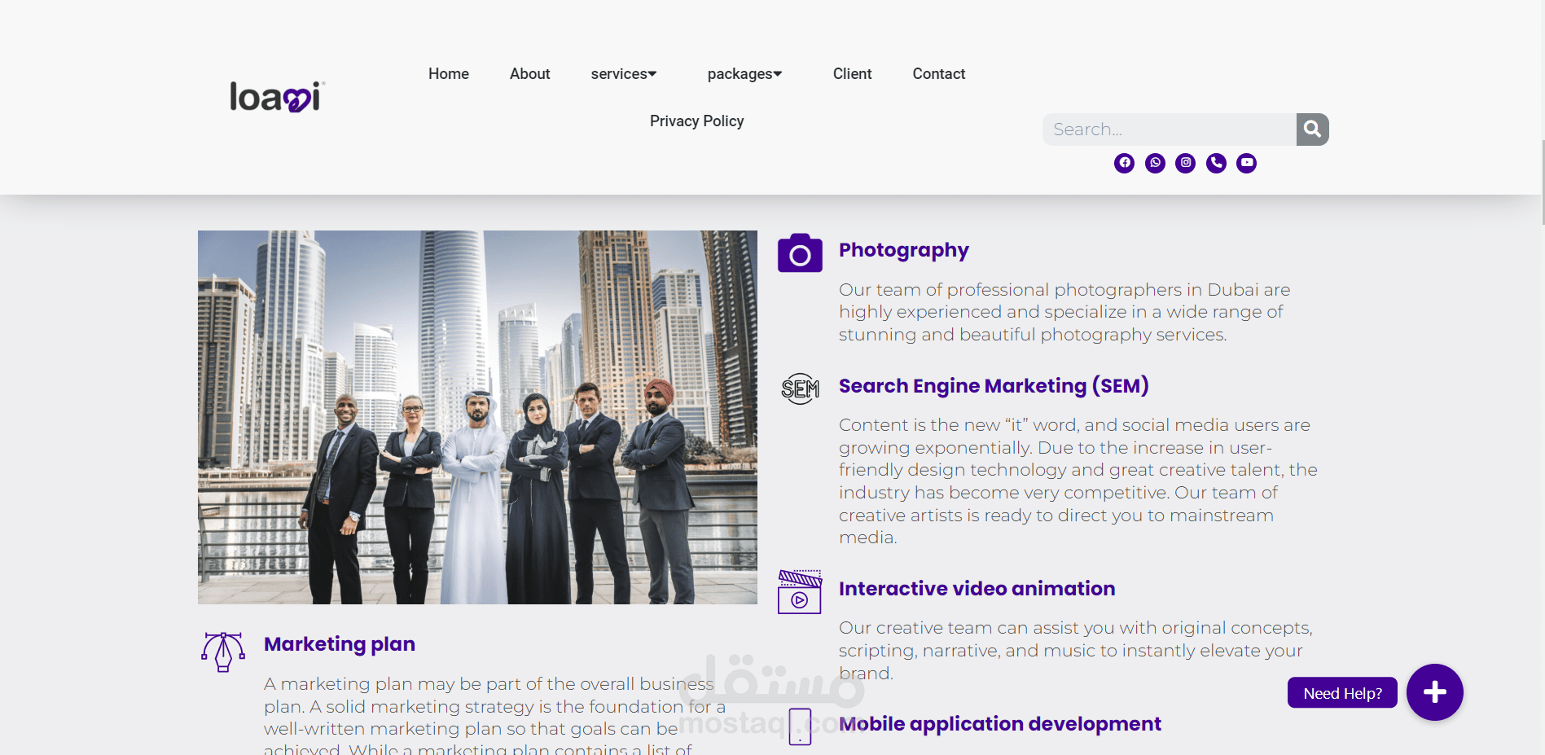Click the SEM description paragraph

pos(1078,481)
